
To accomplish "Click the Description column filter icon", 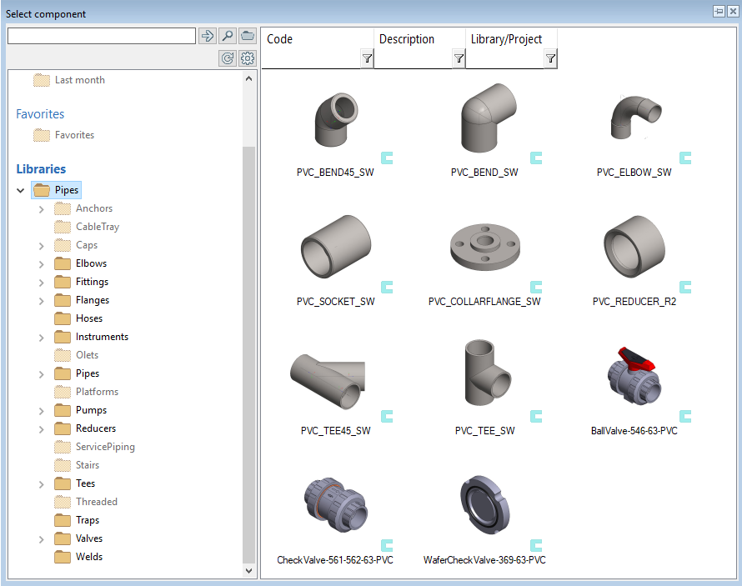I will (459, 58).
